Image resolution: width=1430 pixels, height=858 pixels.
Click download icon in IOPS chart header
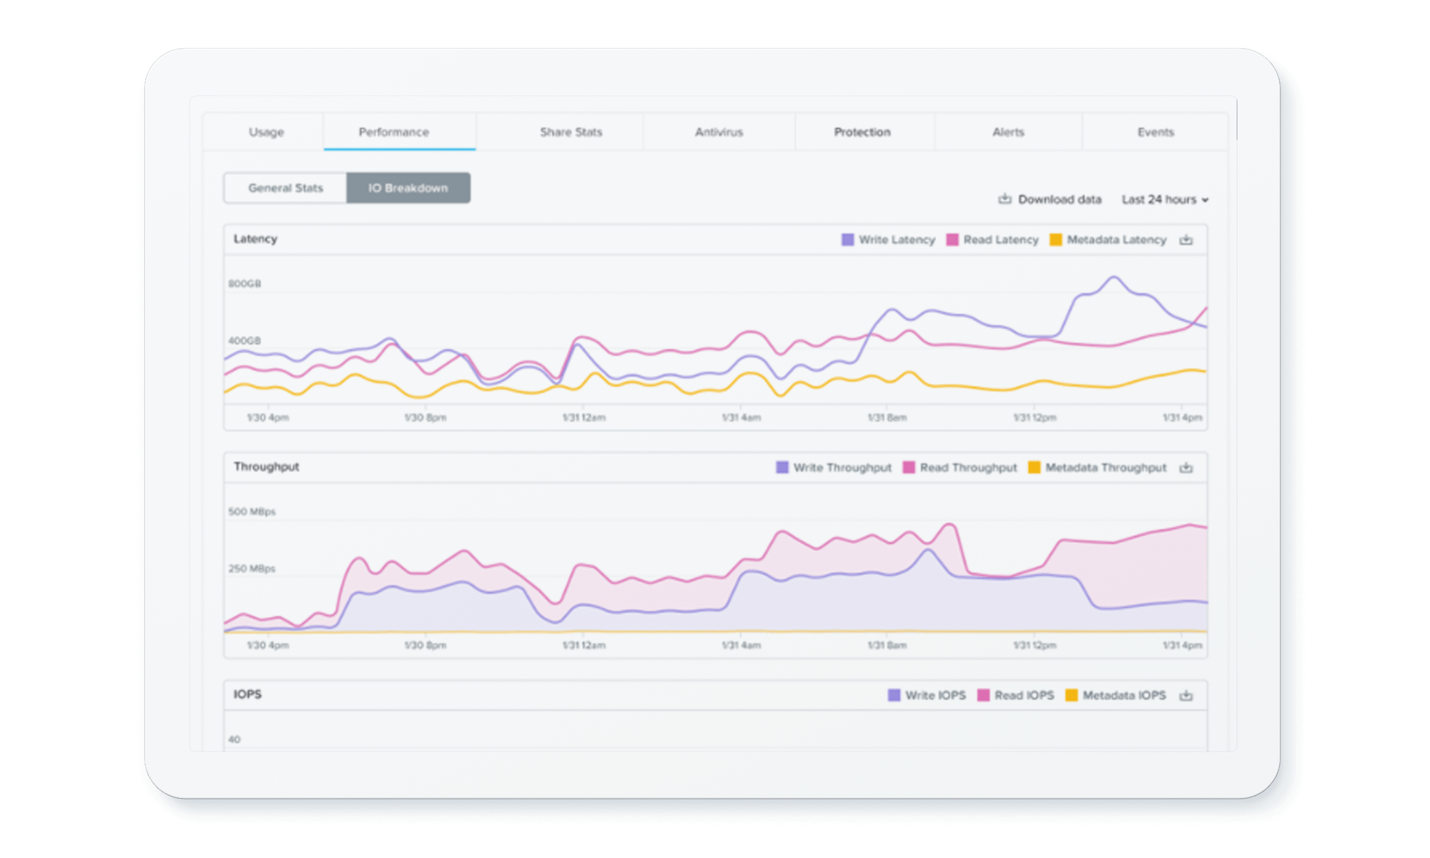point(1186,696)
